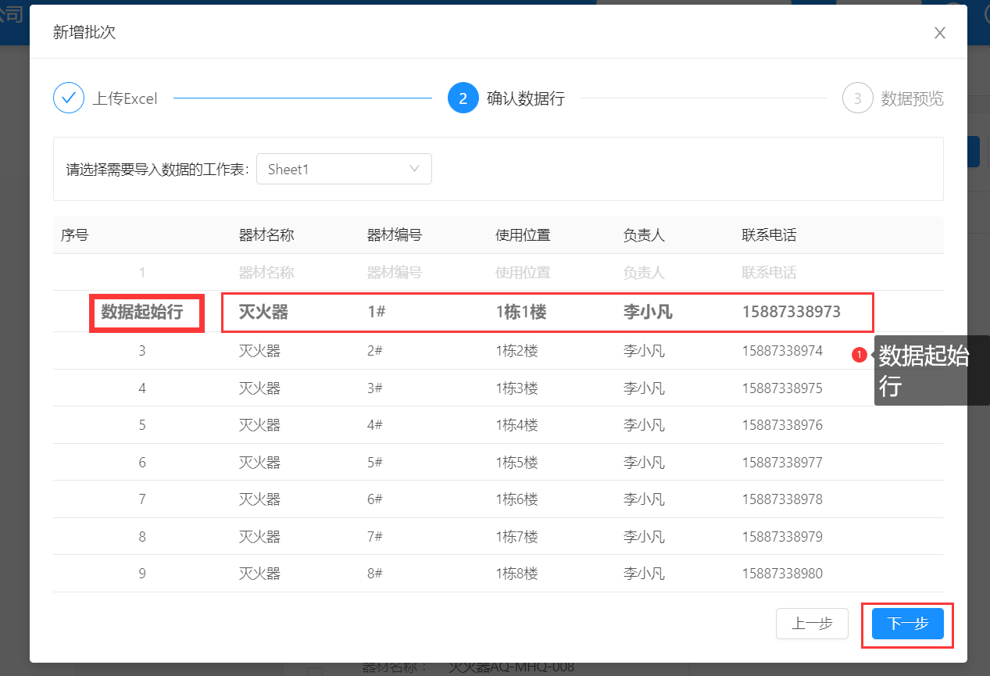This screenshot has width=990, height=676.
Task: Open the Sheet1 worksheet dropdown
Action: (344, 169)
